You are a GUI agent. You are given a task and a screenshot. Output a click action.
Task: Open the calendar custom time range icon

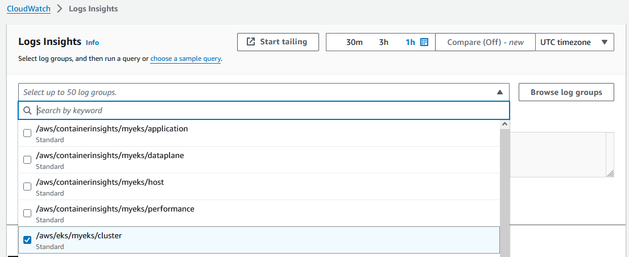tap(424, 42)
